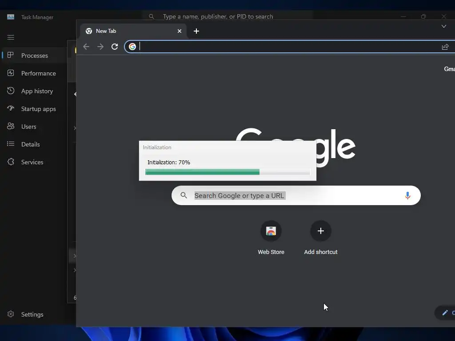Viewport: 455px width, 341px height.
Task: Click the App history clock icon
Action: point(11,91)
